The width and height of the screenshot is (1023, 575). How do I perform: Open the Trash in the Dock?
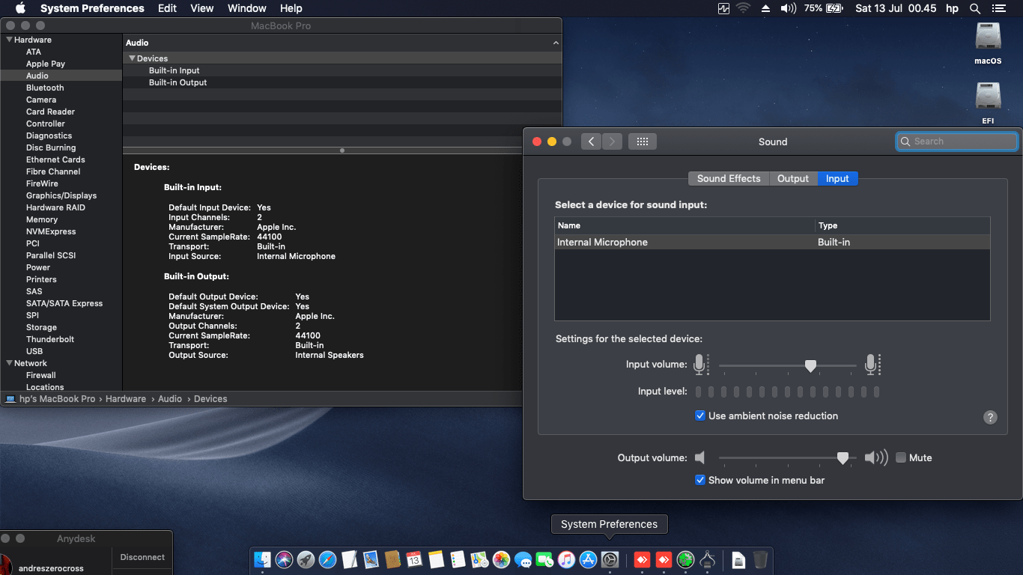click(760, 559)
